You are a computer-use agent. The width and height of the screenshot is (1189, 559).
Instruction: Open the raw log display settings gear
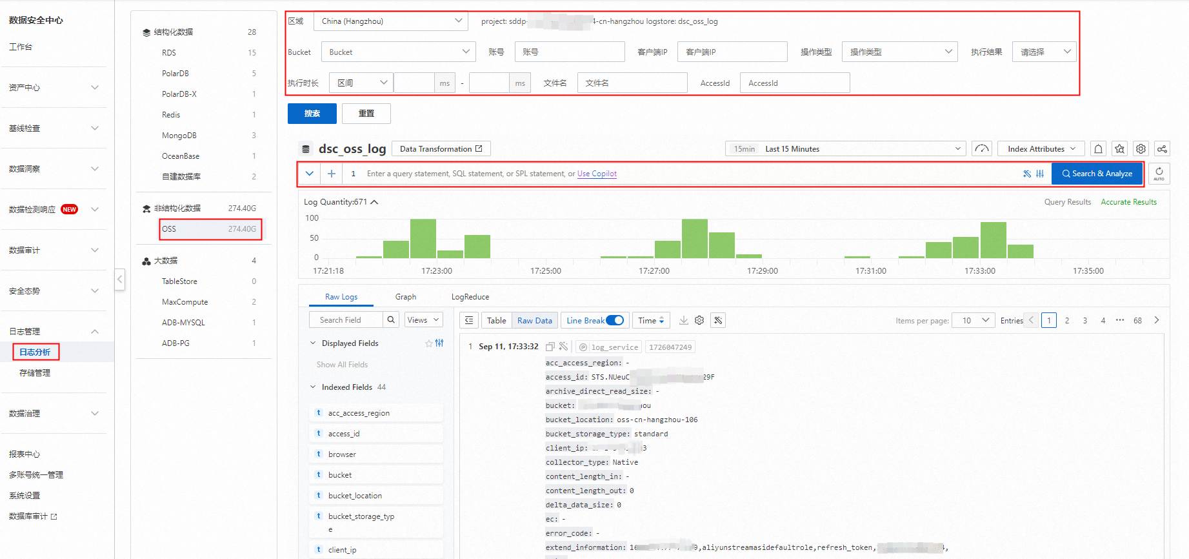click(699, 320)
